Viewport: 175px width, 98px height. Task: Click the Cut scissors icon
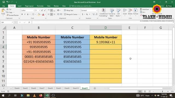click(x=7, y=9)
